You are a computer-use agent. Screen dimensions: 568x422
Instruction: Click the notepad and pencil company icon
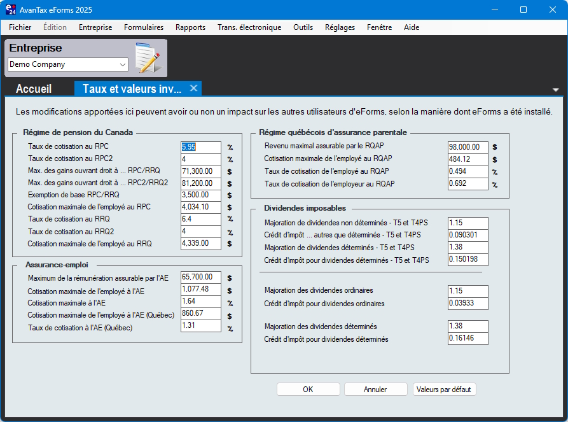tap(147, 59)
